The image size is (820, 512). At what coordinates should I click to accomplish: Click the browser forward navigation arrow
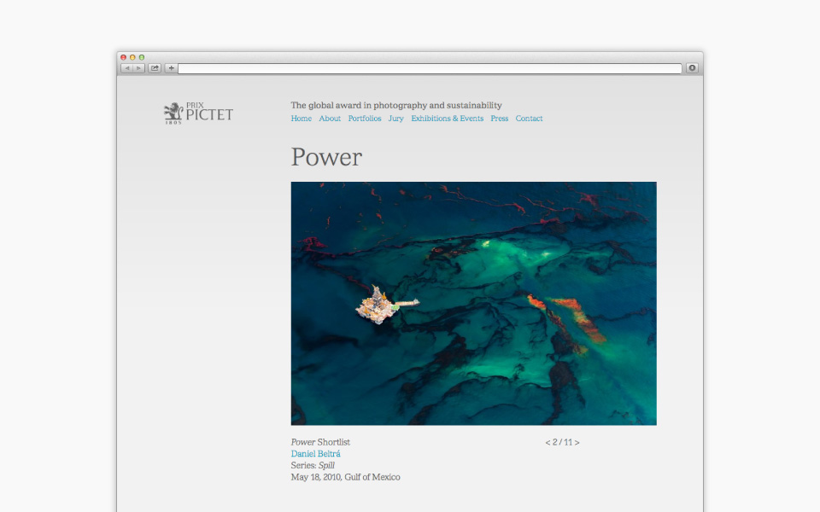[139, 67]
